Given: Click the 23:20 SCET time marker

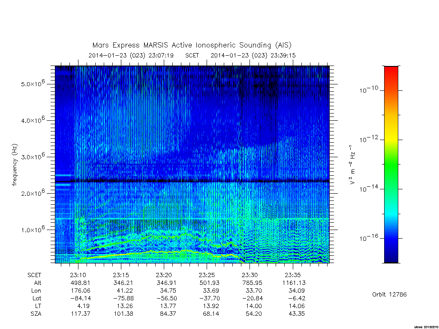Looking at the screenshot, I should point(164,275).
